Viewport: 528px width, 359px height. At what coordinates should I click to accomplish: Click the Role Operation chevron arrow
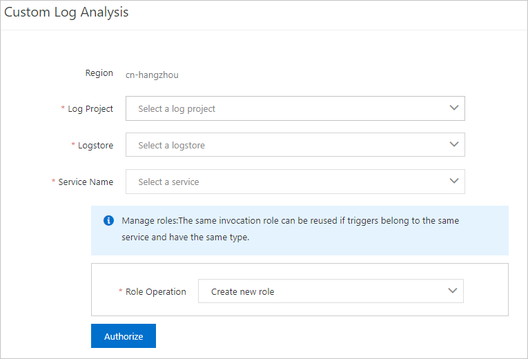click(453, 291)
